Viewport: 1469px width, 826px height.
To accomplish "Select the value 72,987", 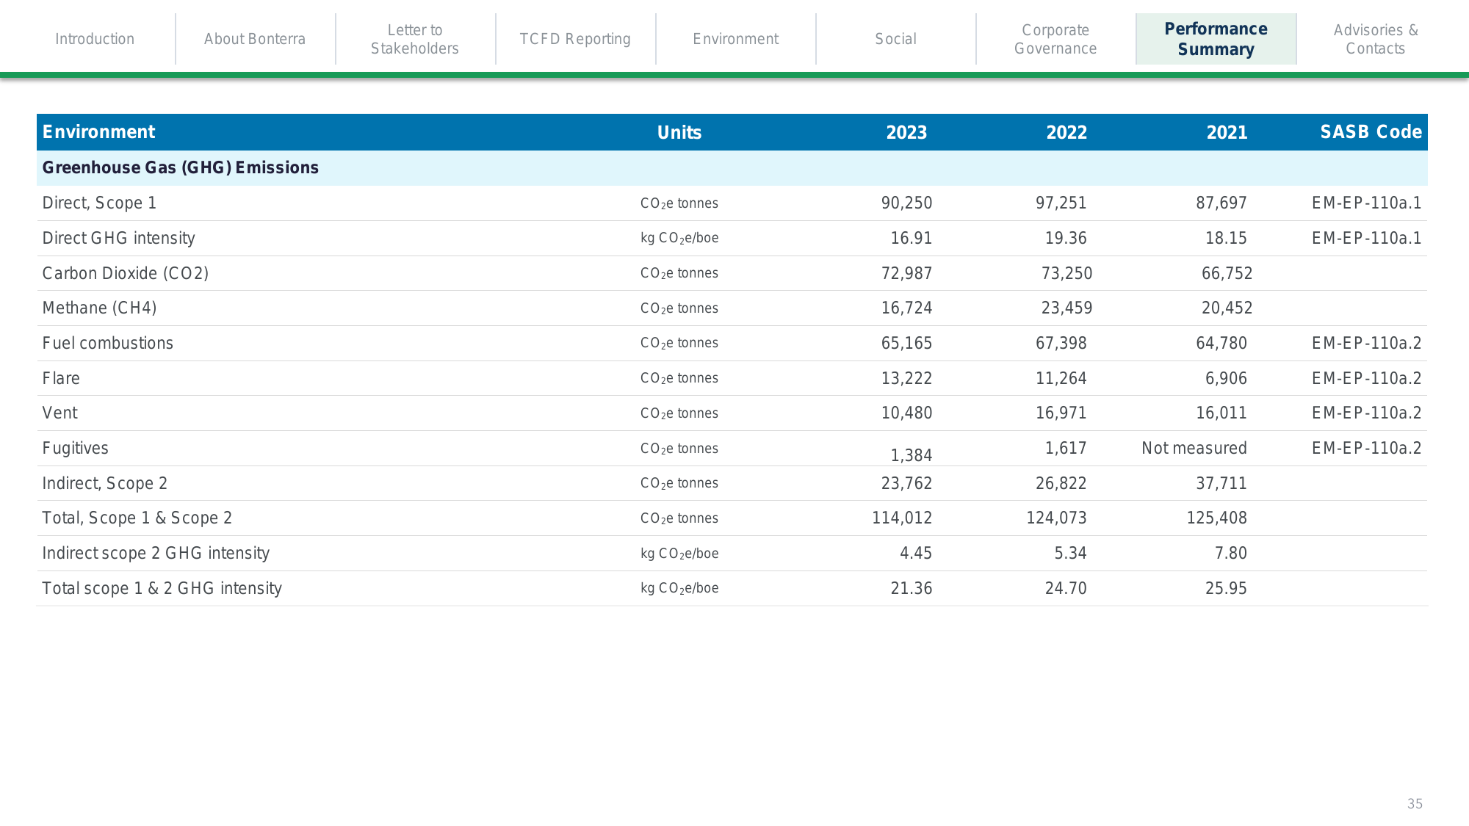I will (906, 273).
